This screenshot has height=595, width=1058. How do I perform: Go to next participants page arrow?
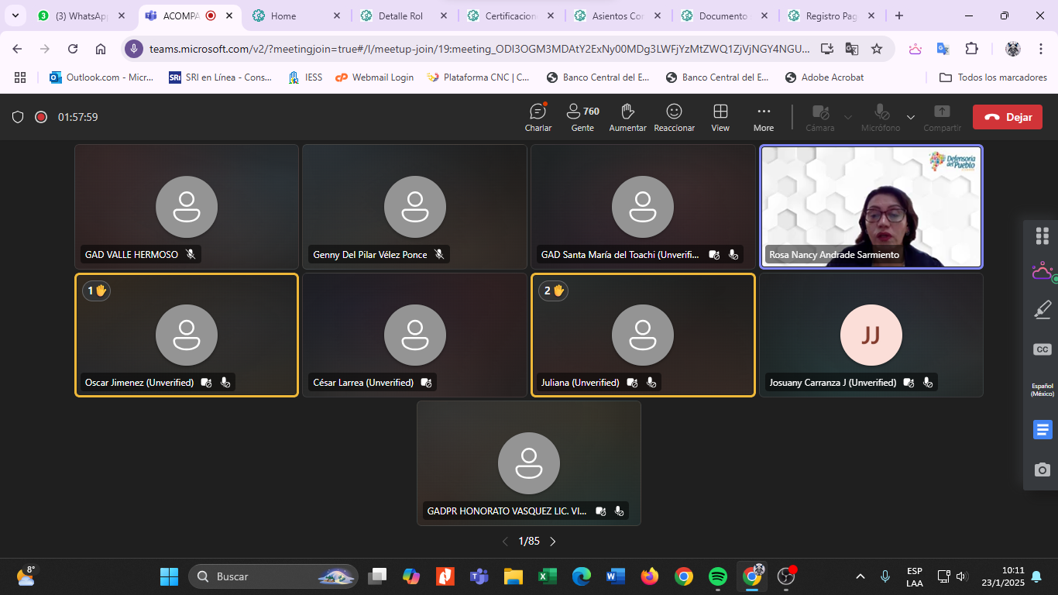[x=553, y=542]
